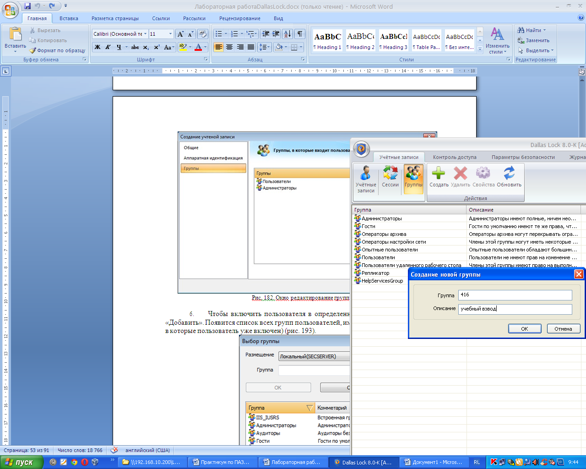Click the justify alignment icon
Viewport: 586px width, 469px height.
(x=251, y=47)
